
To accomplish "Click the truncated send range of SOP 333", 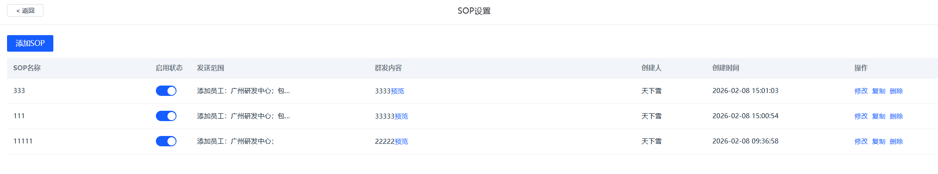I will pyautogui.click(x=243, y=91).
